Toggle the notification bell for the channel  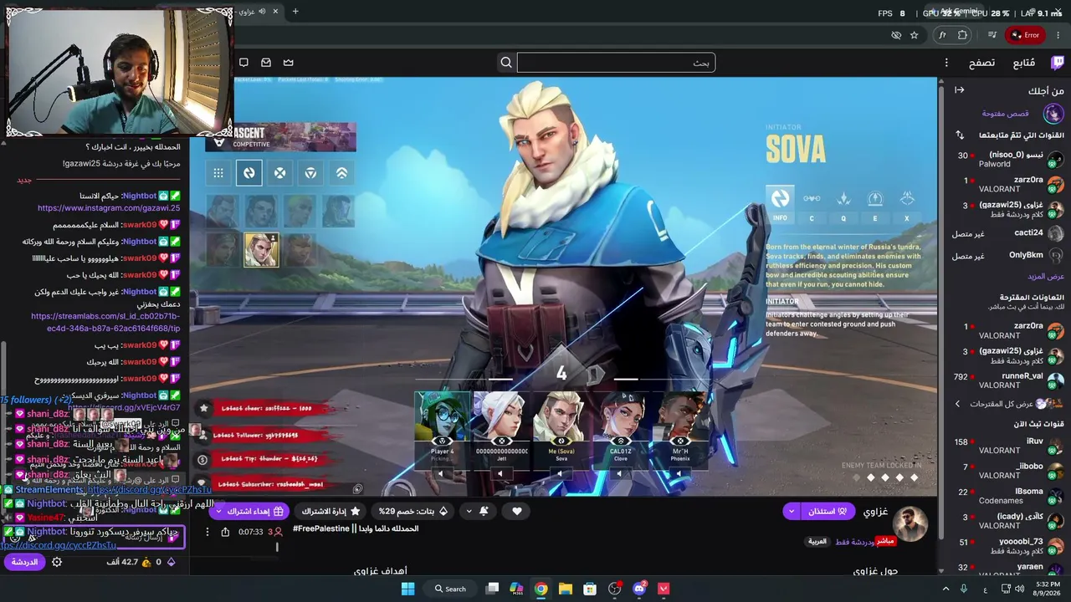[484, 511]
